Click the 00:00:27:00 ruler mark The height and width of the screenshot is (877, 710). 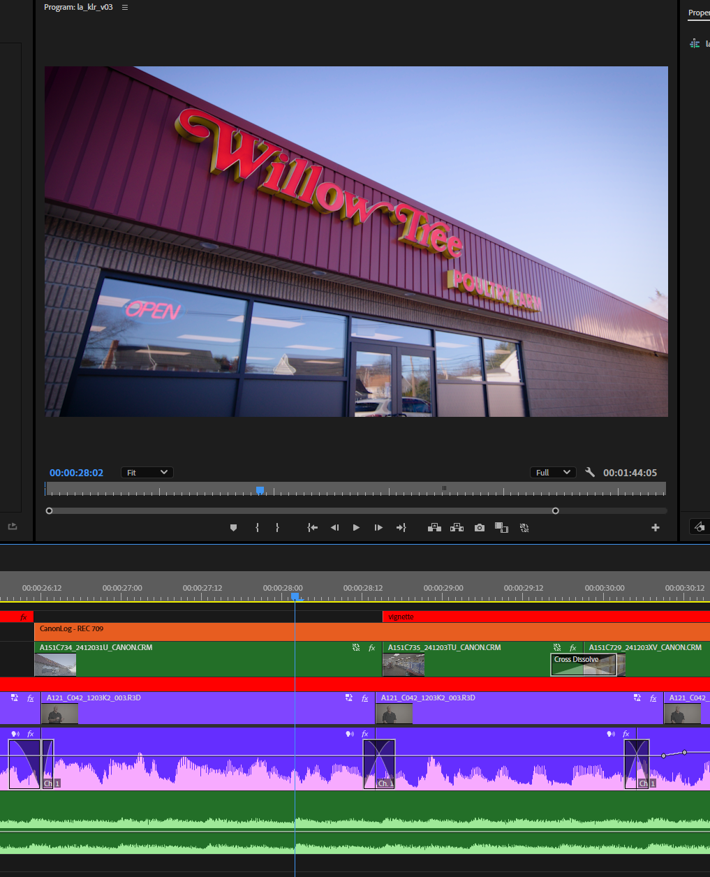tap(122, 588)
